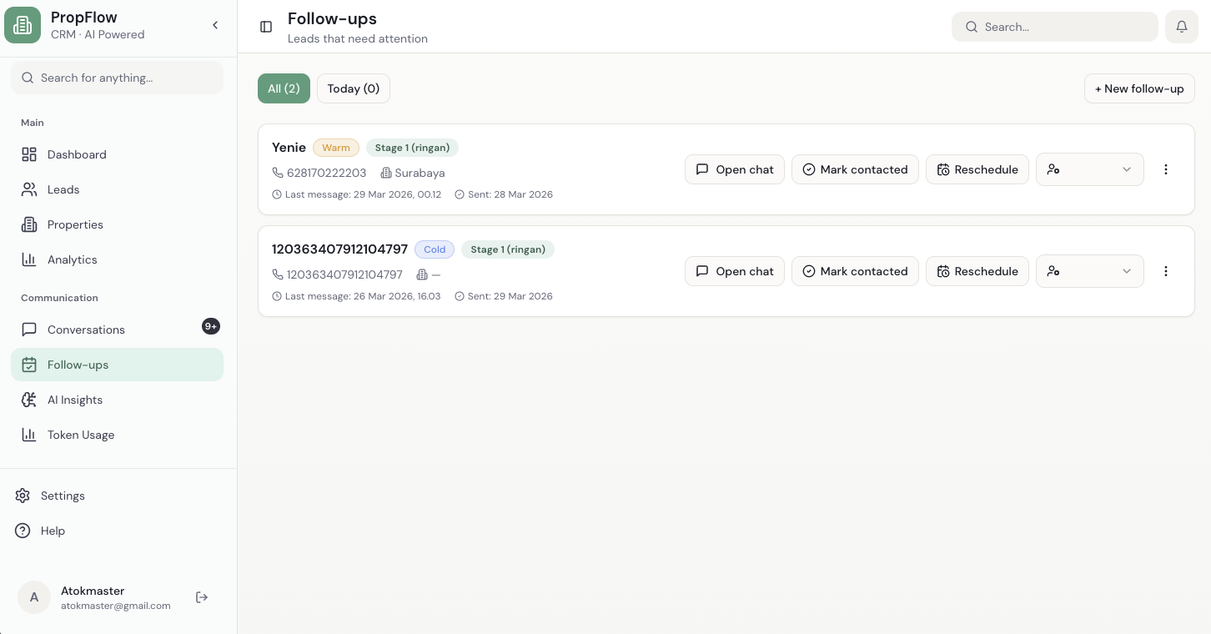Click the Analytics bar chart icon
The width and height of the screenshot is (1211, 634).
[29, 259]
